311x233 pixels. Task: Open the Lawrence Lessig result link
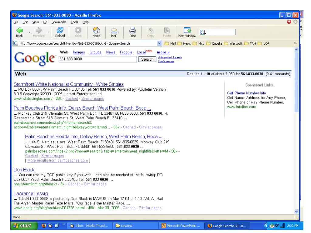(31, 194)
